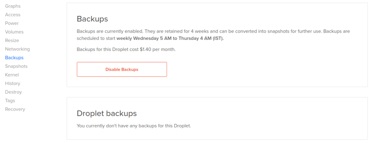371x143 pixels.
Task: View the Droplet History page
Action: pyautogui.click(x=13, y=83)
